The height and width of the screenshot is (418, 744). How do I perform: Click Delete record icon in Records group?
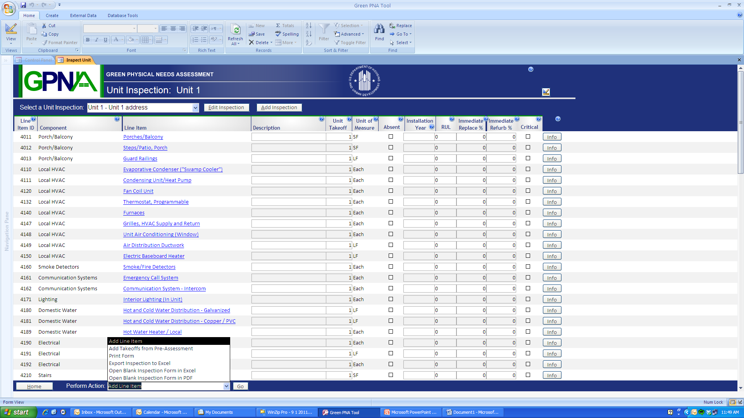click(x=251, y=43)
